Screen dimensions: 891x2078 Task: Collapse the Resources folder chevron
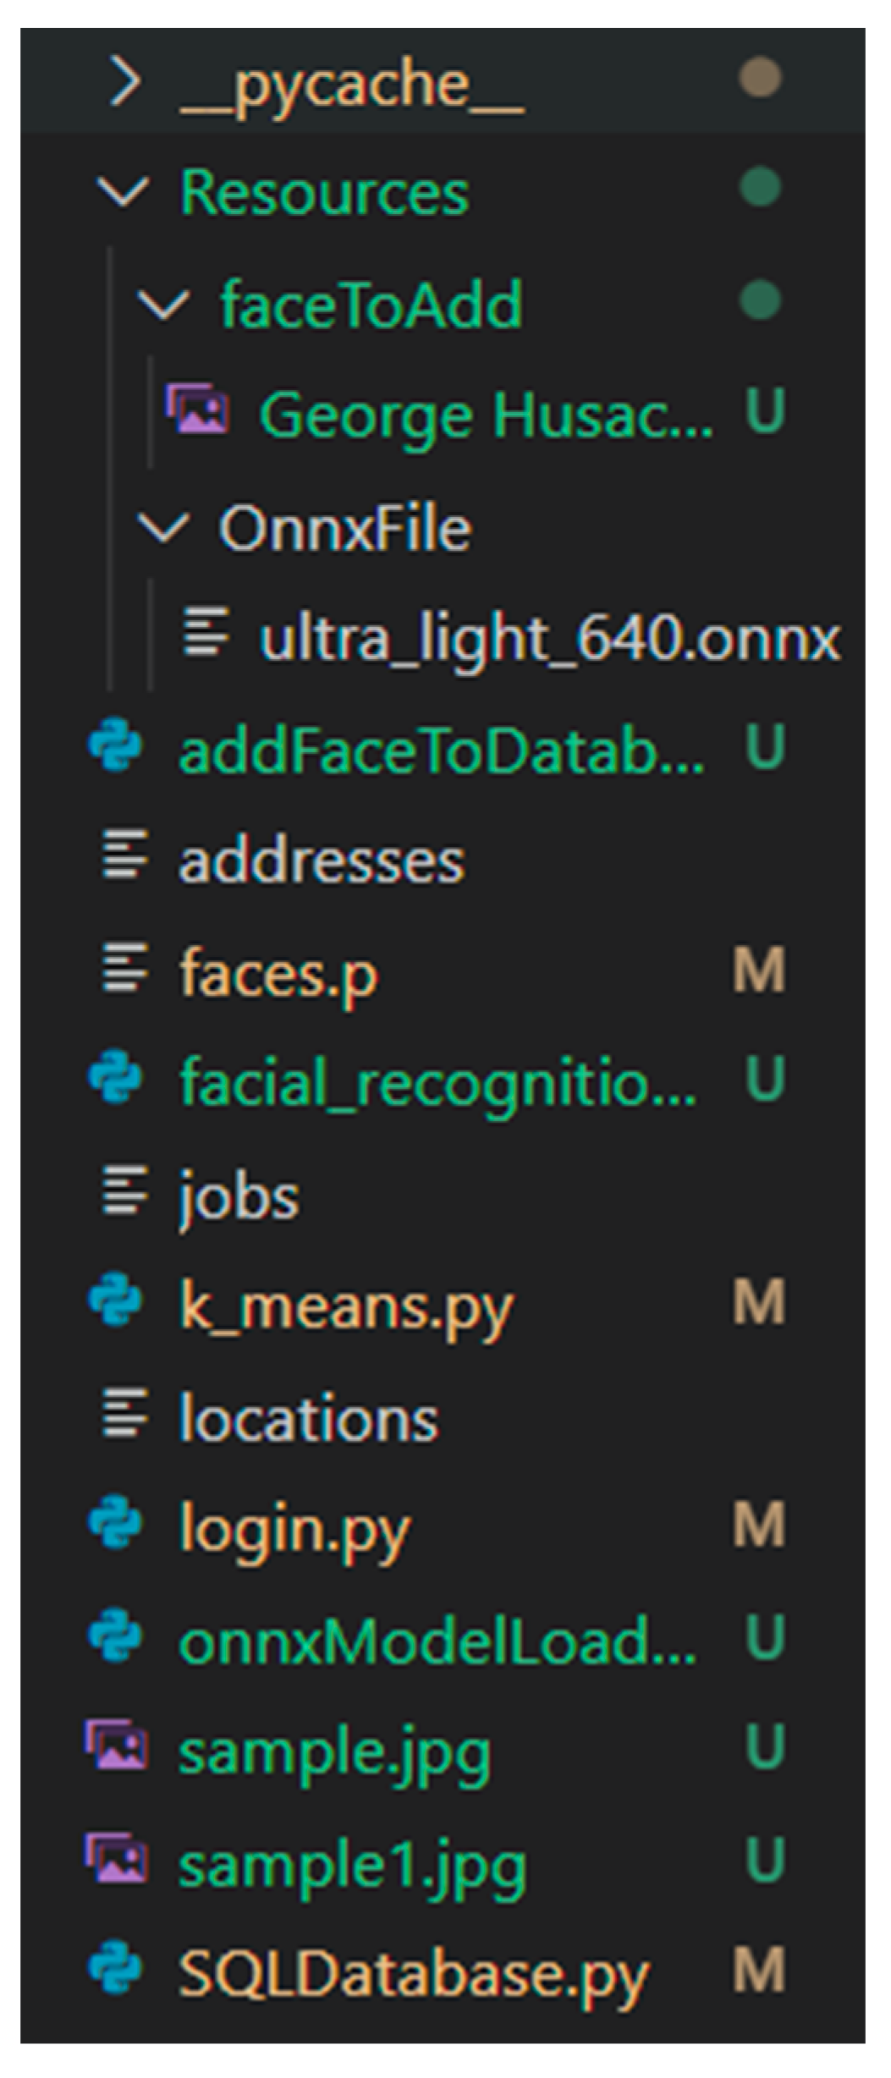124,191
